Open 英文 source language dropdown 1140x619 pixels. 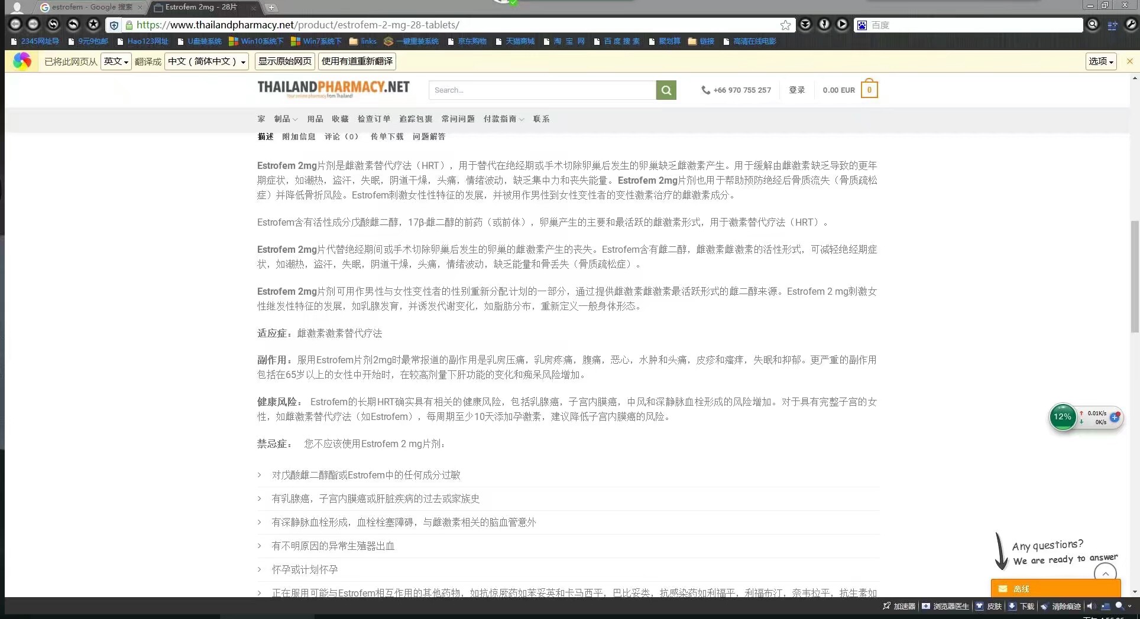coord(116,61)
